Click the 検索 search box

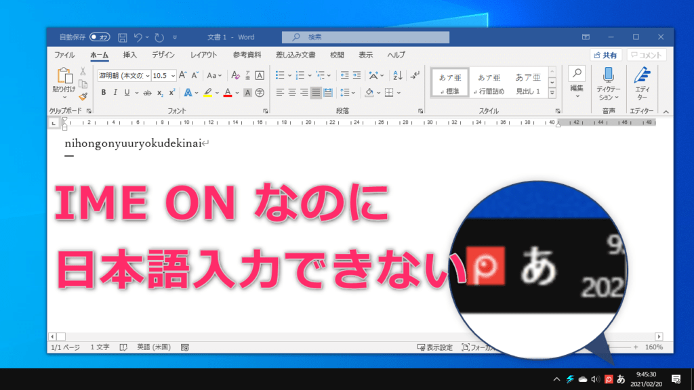(x=366, y=37)
